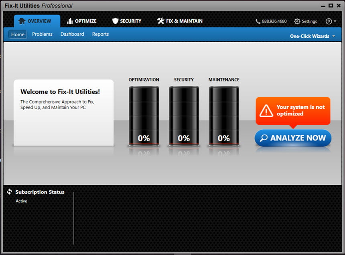Click the Subscription Status heading
Viewport: 345px width, 255px height.
(40, 192)
